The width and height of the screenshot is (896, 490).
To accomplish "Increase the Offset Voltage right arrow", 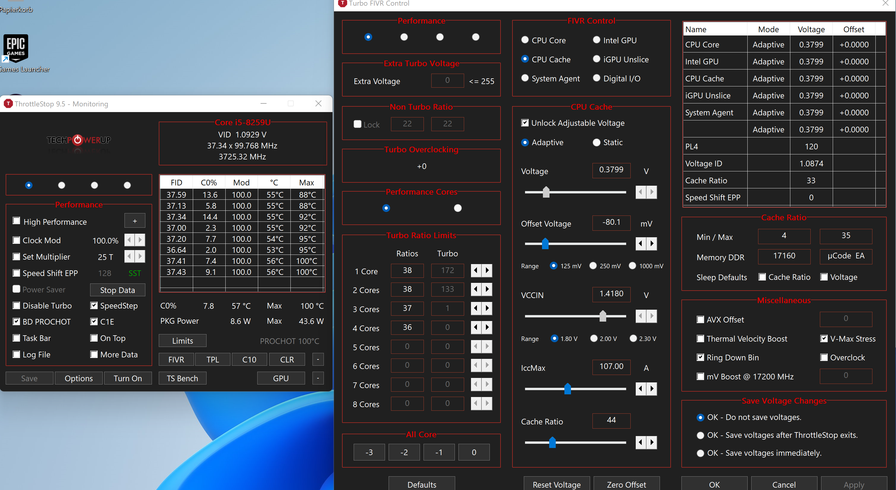I will point(652,244).
